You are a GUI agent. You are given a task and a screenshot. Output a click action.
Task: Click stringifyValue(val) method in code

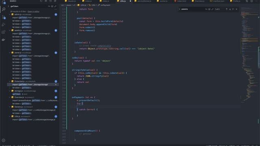tap(84, 70)
